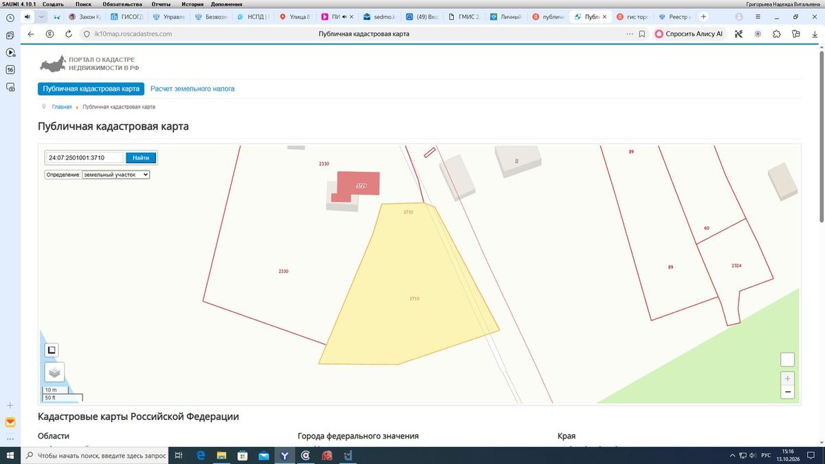Image resolution: width=825 pixels, height=464 pixels.
Task: Click the Главная breadcrumb link
Action: 62,107
